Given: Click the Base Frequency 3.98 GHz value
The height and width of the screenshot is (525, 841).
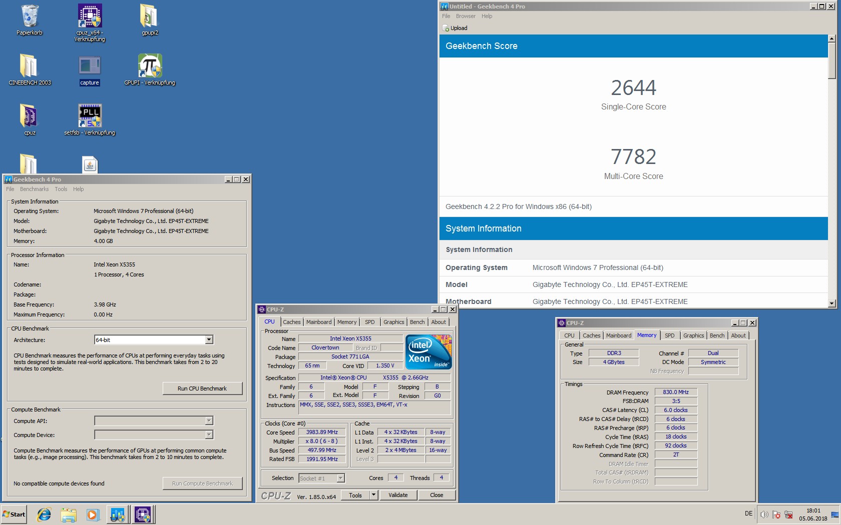Looking at the screenshot, I should 105,304.
